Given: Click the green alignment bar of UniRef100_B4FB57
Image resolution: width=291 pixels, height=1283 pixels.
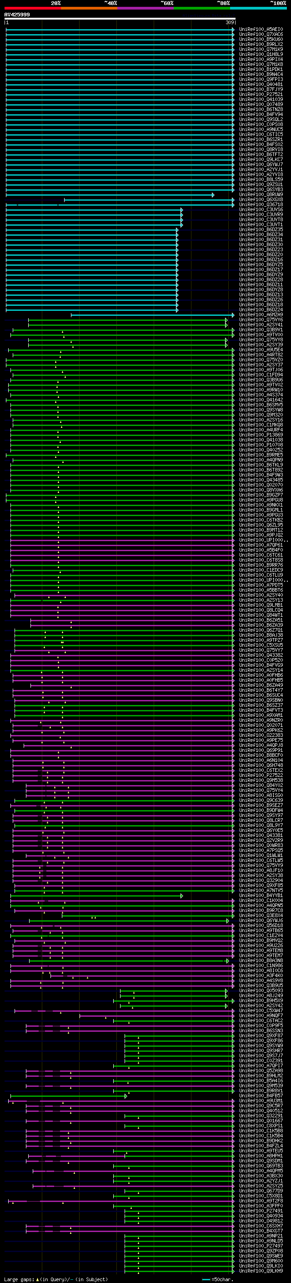Looking at the screenshot, I should coord(69,1096).
